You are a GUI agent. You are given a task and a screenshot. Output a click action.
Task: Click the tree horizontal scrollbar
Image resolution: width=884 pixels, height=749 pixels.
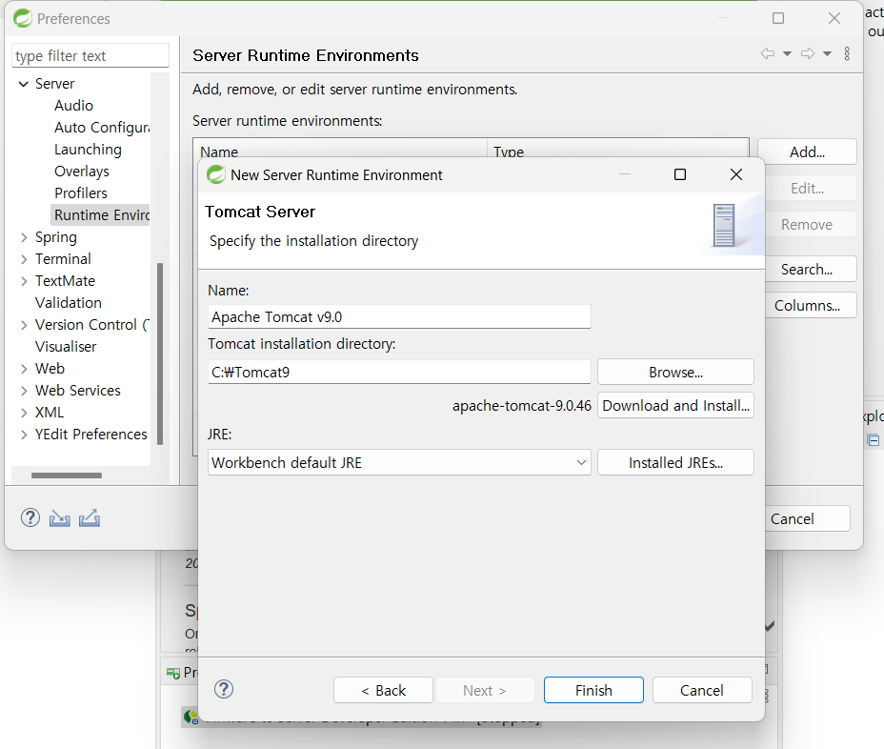click(x=67, y=476)
